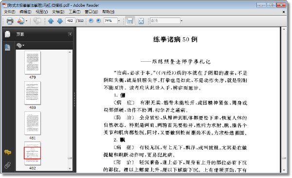Click the panel divider grip handle

(74, 99)
